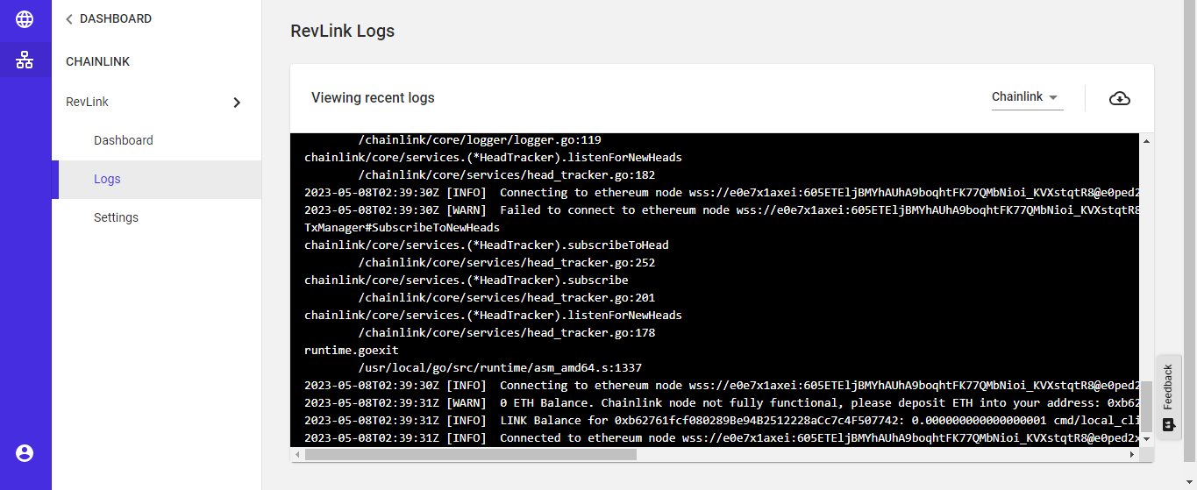
Task: Click the 'logger.go:119' log line
Action: point(480,139)
